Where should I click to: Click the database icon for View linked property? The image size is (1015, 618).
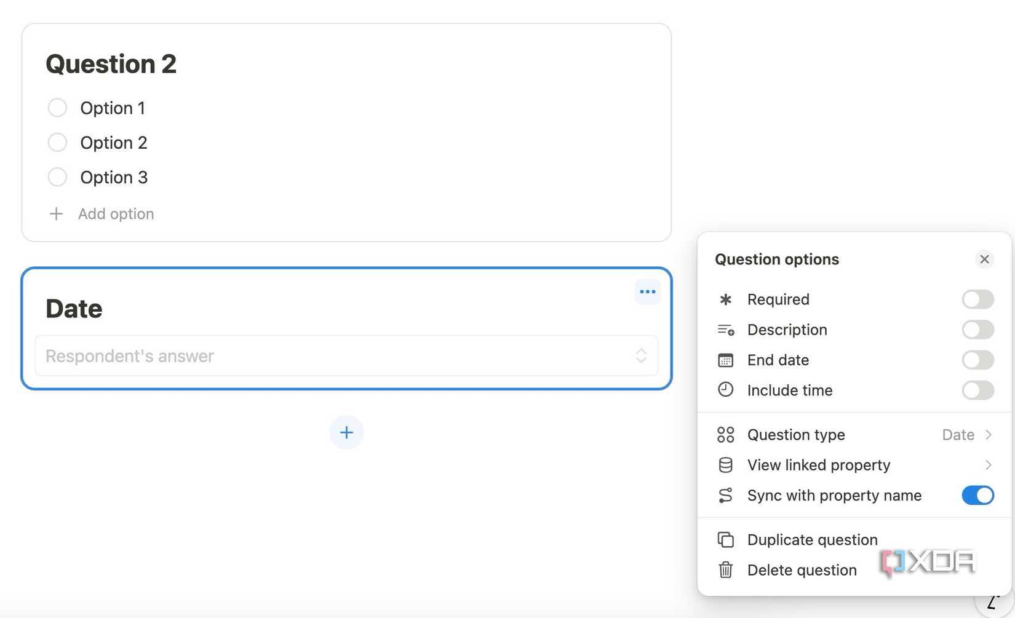[726, 465]
